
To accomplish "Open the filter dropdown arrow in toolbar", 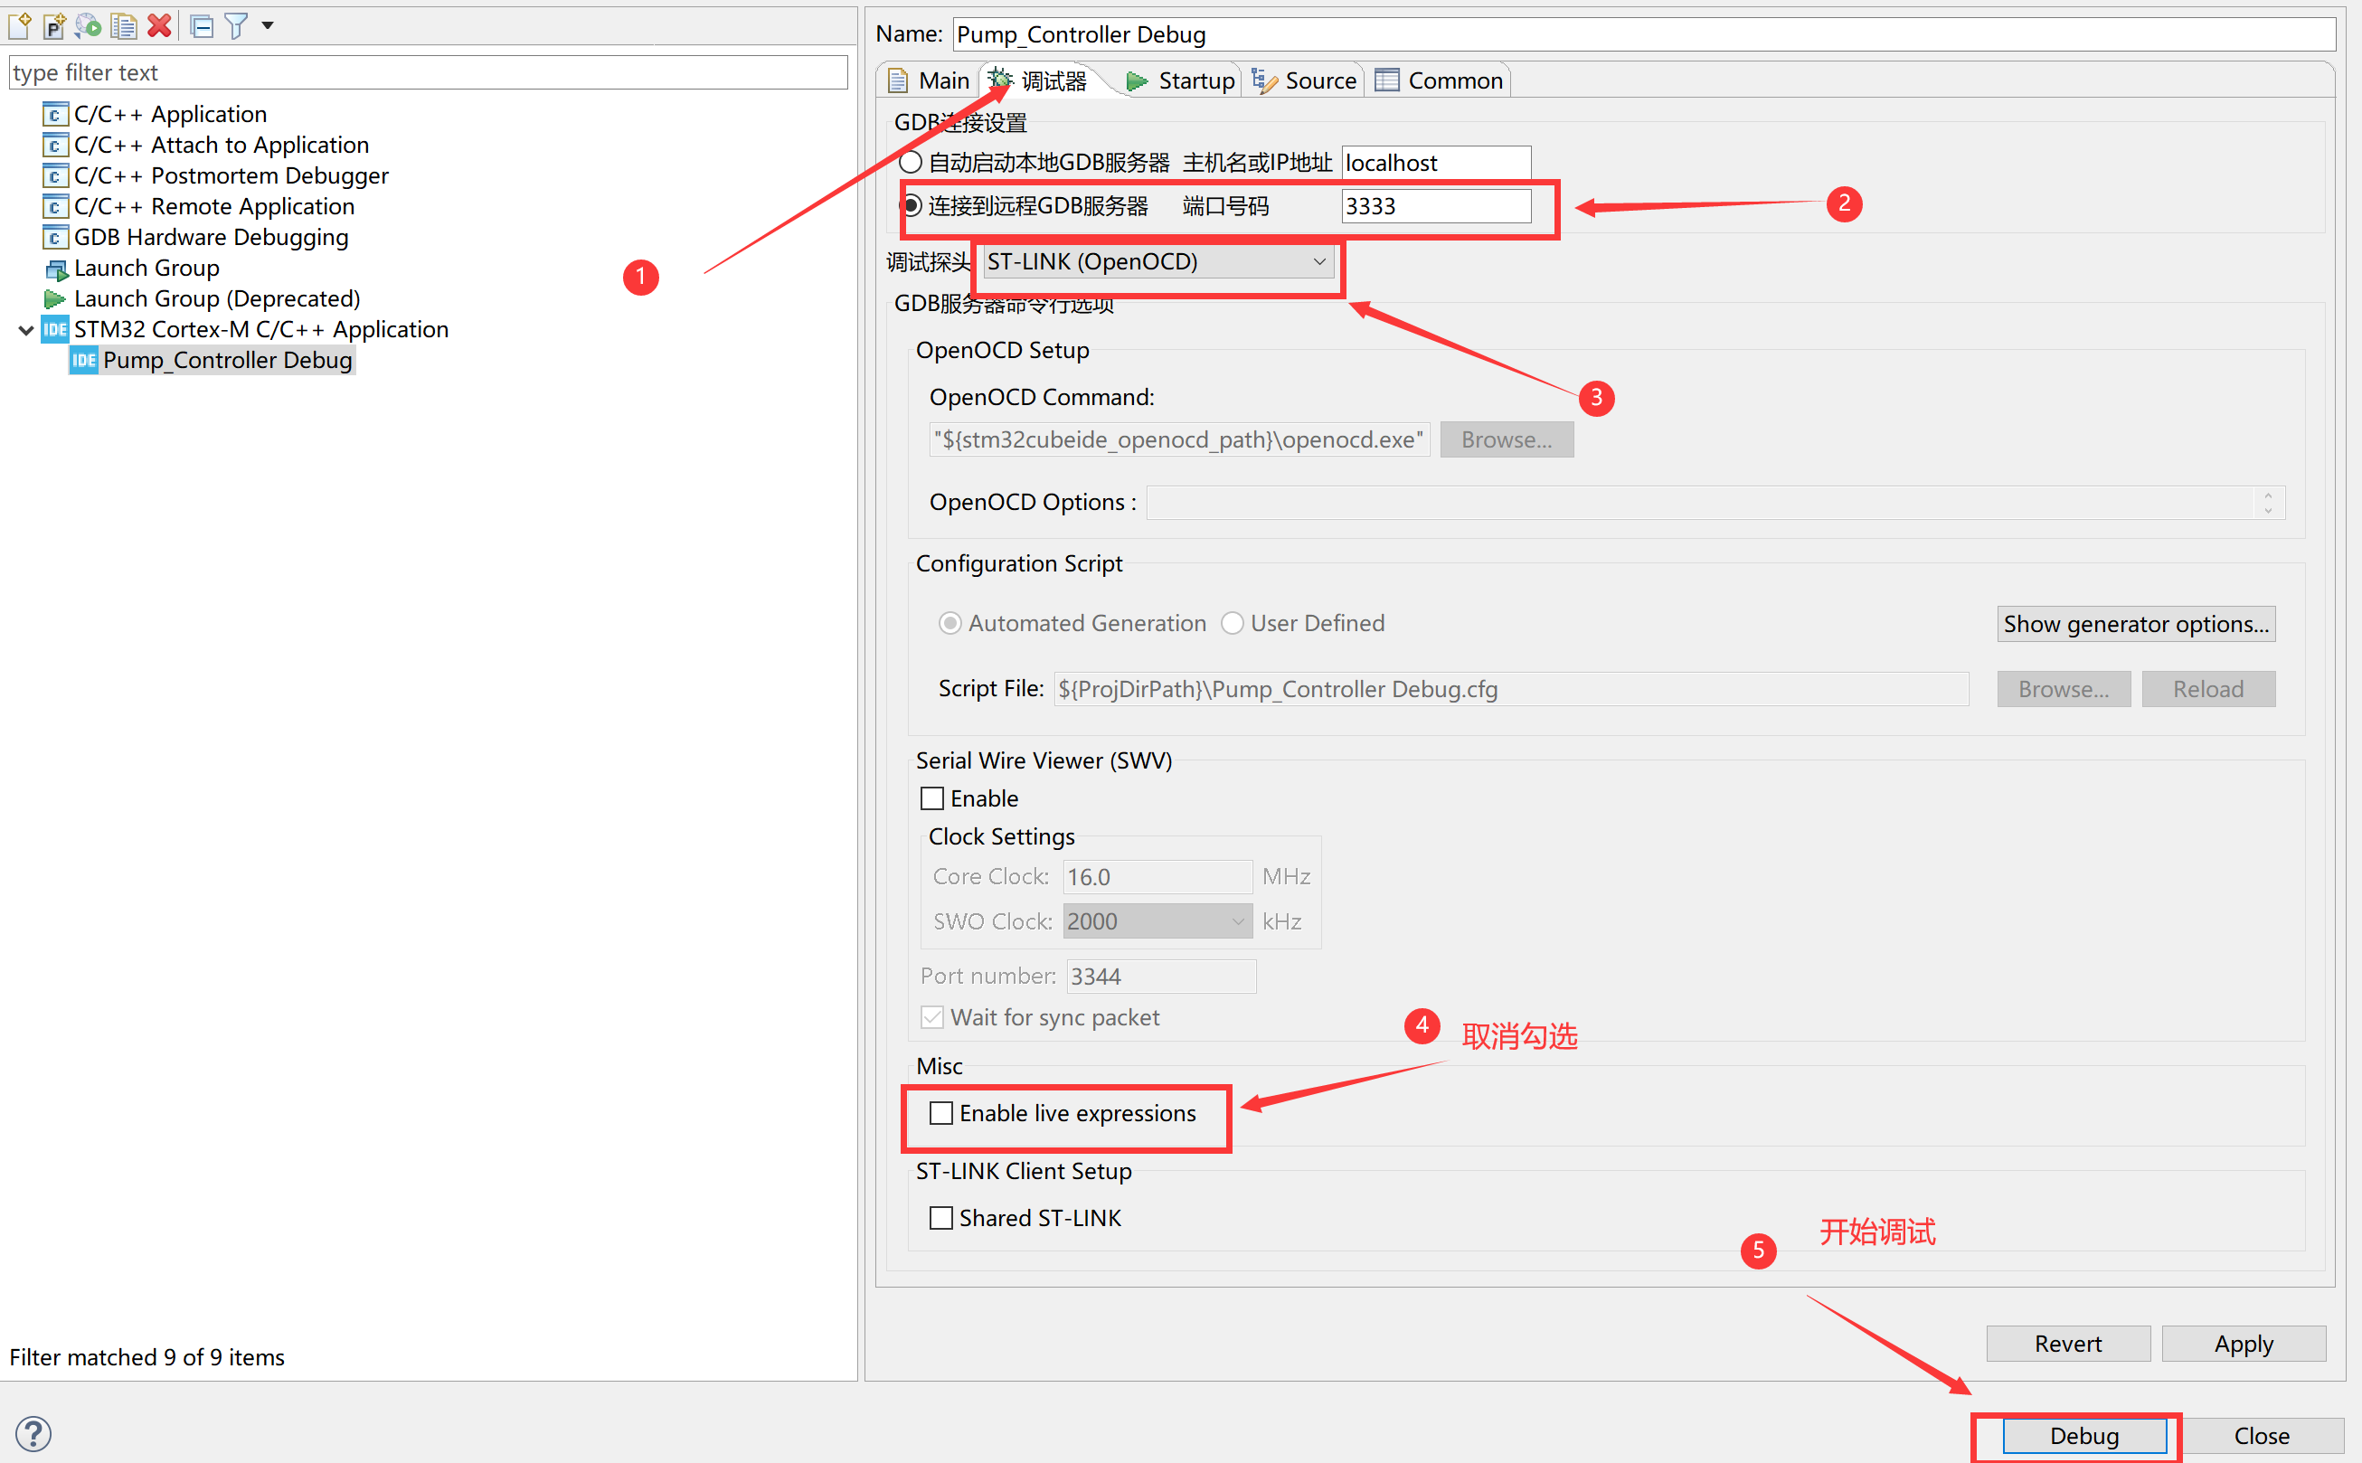I will click(x=268, y=26).
